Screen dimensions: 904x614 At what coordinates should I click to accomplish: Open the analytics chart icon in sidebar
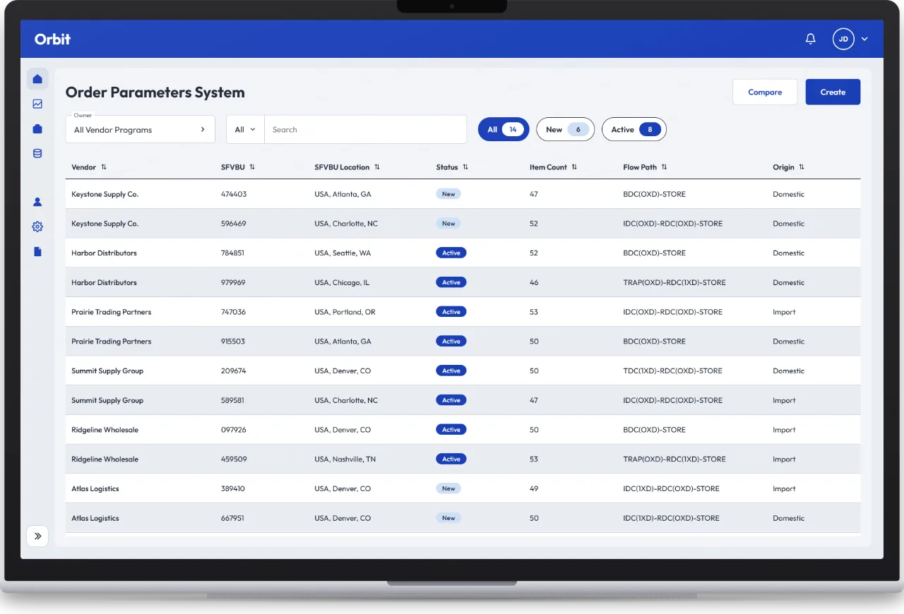coord(37,104)
